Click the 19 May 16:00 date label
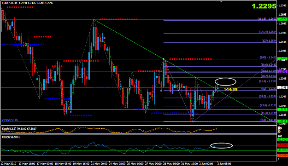288x166 pixels. (x=81, y=164)
